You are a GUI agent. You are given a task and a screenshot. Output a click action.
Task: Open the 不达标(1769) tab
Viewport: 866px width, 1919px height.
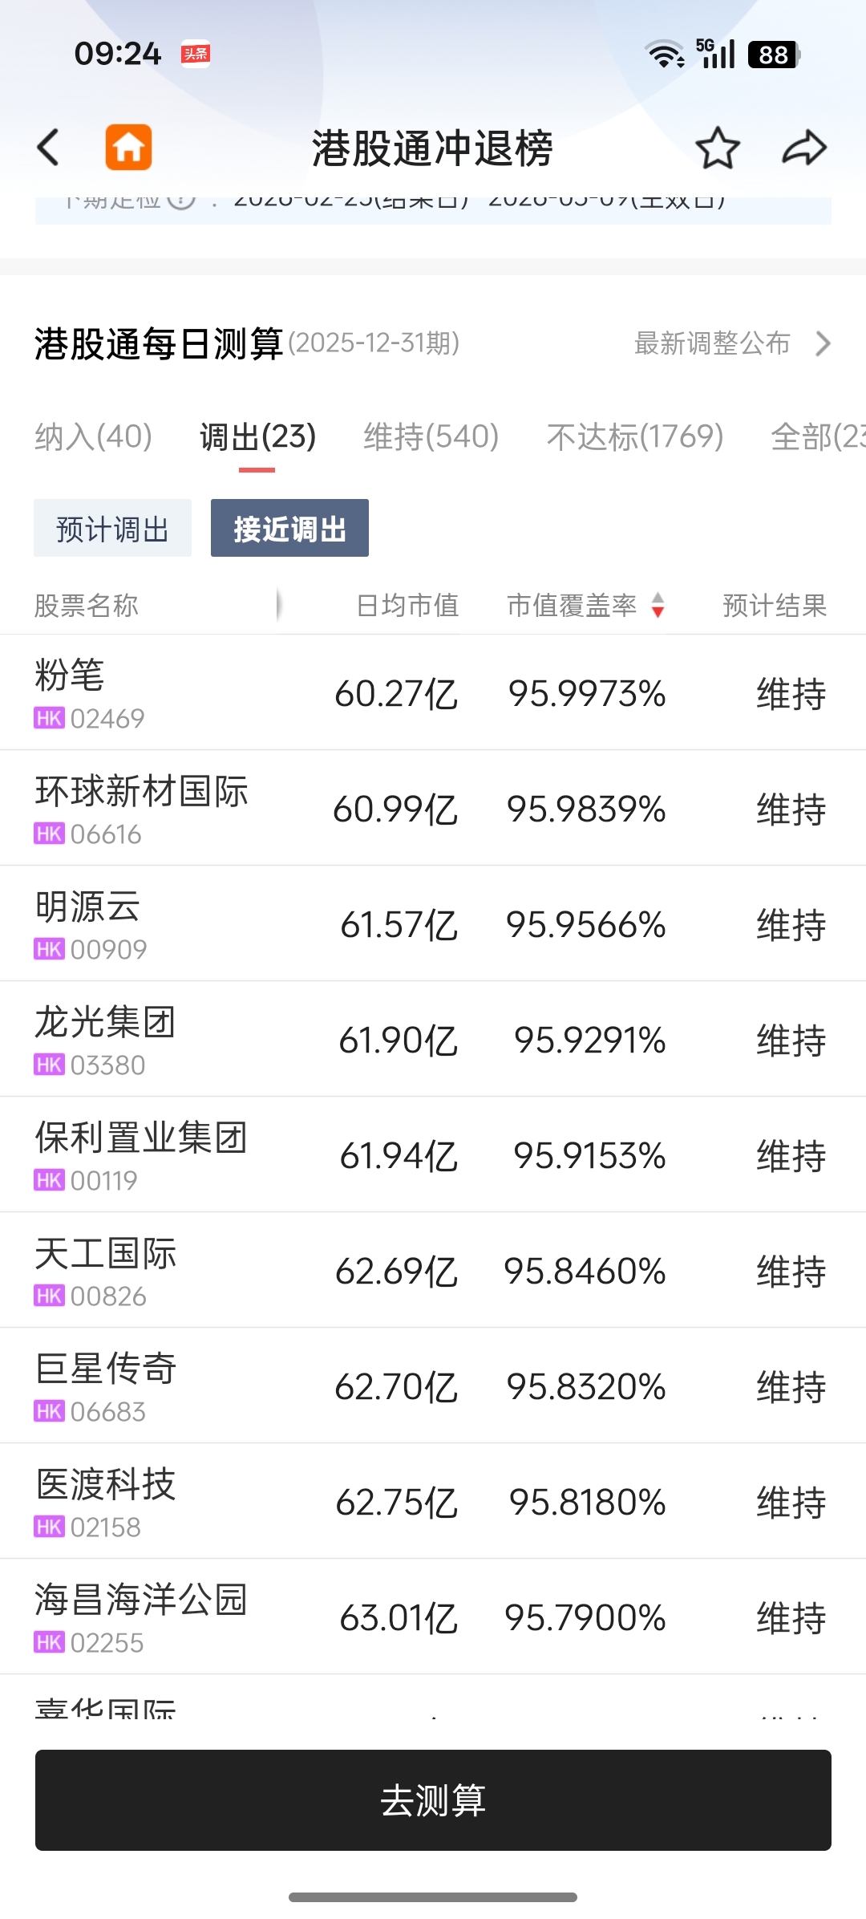coord(635,436)
